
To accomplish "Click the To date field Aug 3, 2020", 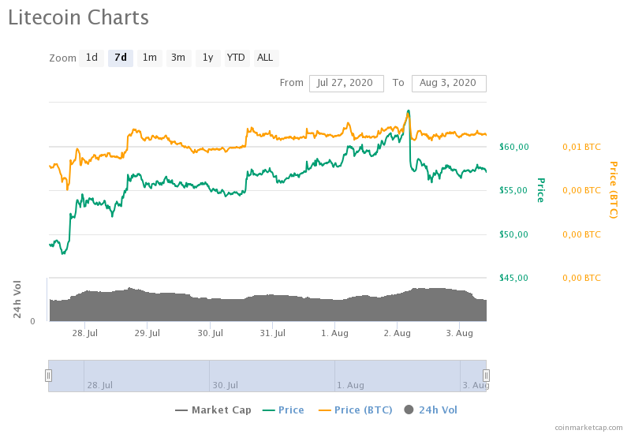I will 449,84.
